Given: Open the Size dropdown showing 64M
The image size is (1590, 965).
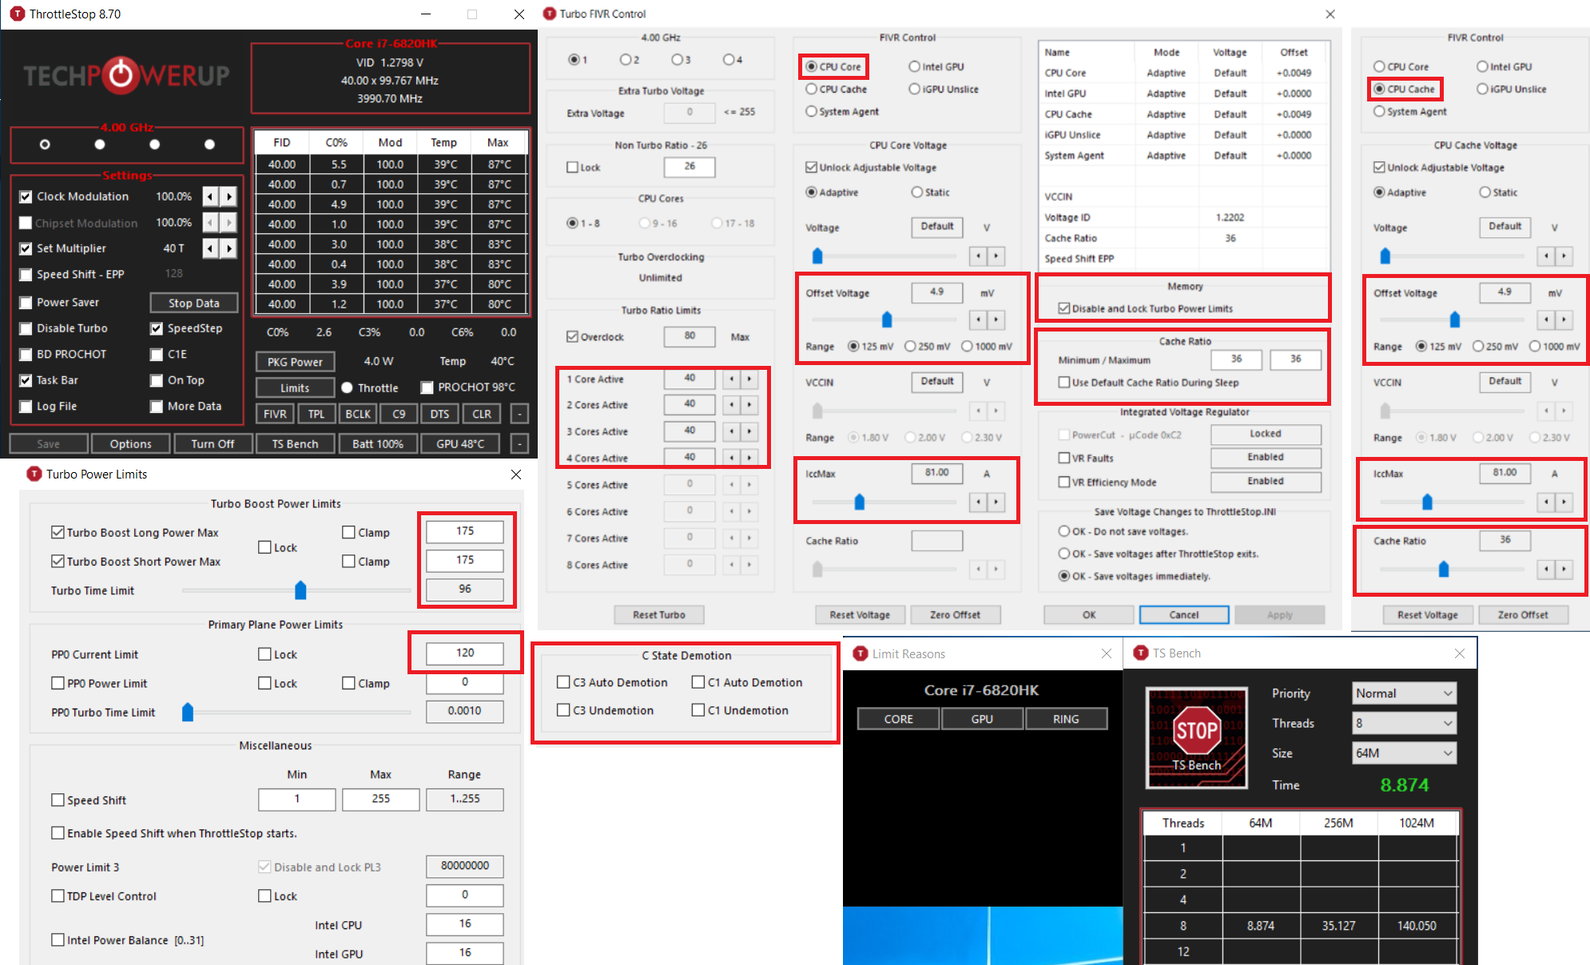Looking at the screenshot, I should 1404,753.
